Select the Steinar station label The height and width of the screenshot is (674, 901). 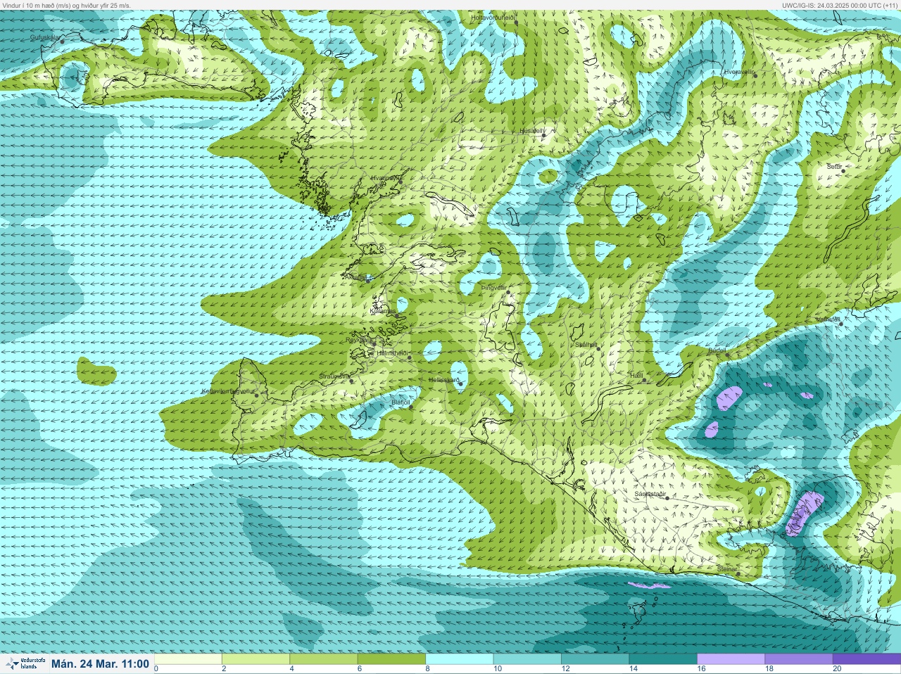click(x=727, y=569)
